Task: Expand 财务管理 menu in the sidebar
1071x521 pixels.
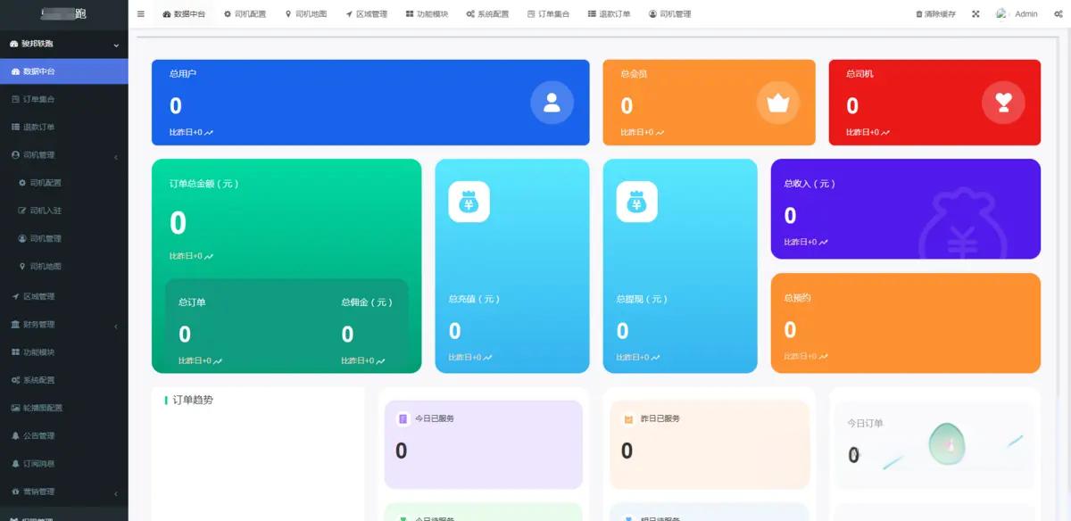Action: click(63, 325)
